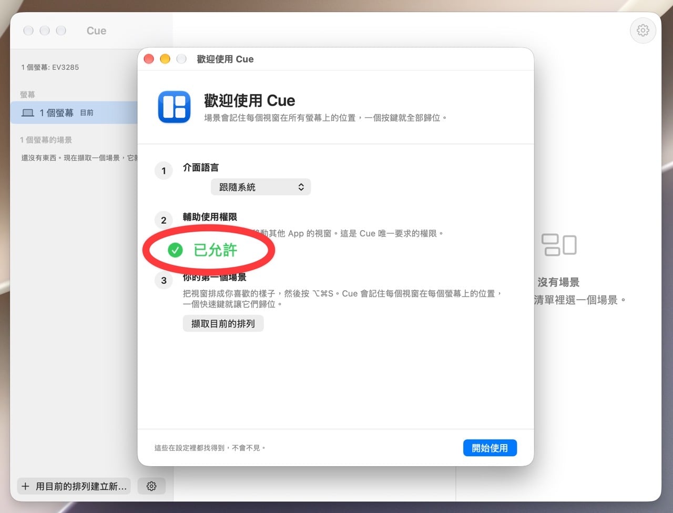Minimize the 歡迎使用 Cue dialog with yellow button
Screen dimensions: 673x513
point(165,59)
